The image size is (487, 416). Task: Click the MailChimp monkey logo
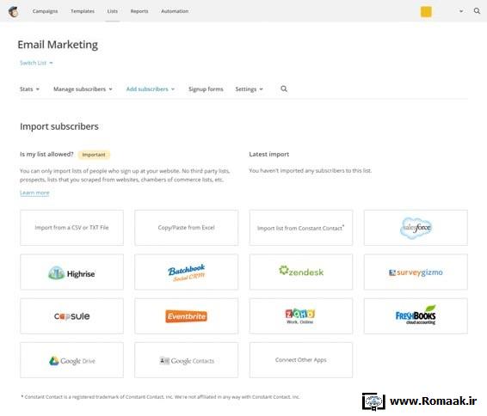click(x=14, y=11)
